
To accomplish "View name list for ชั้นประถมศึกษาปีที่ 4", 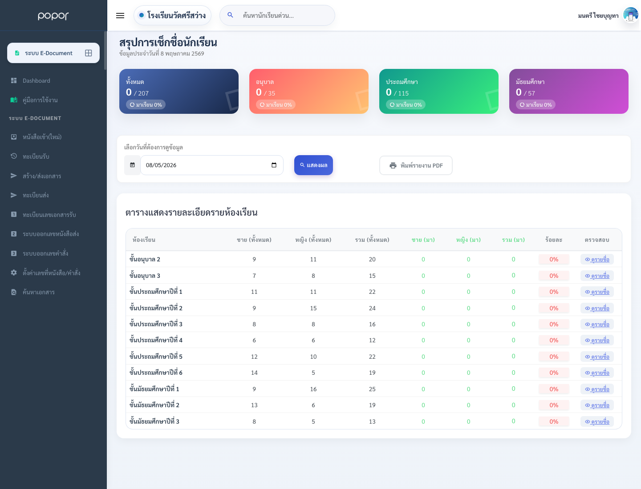I will pyautogui.click(x=597, y=340).
